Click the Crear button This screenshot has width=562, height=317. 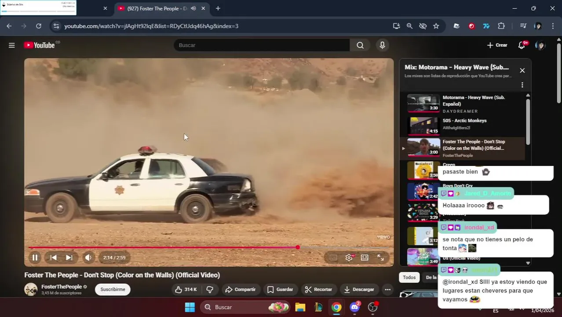point(497,45)
